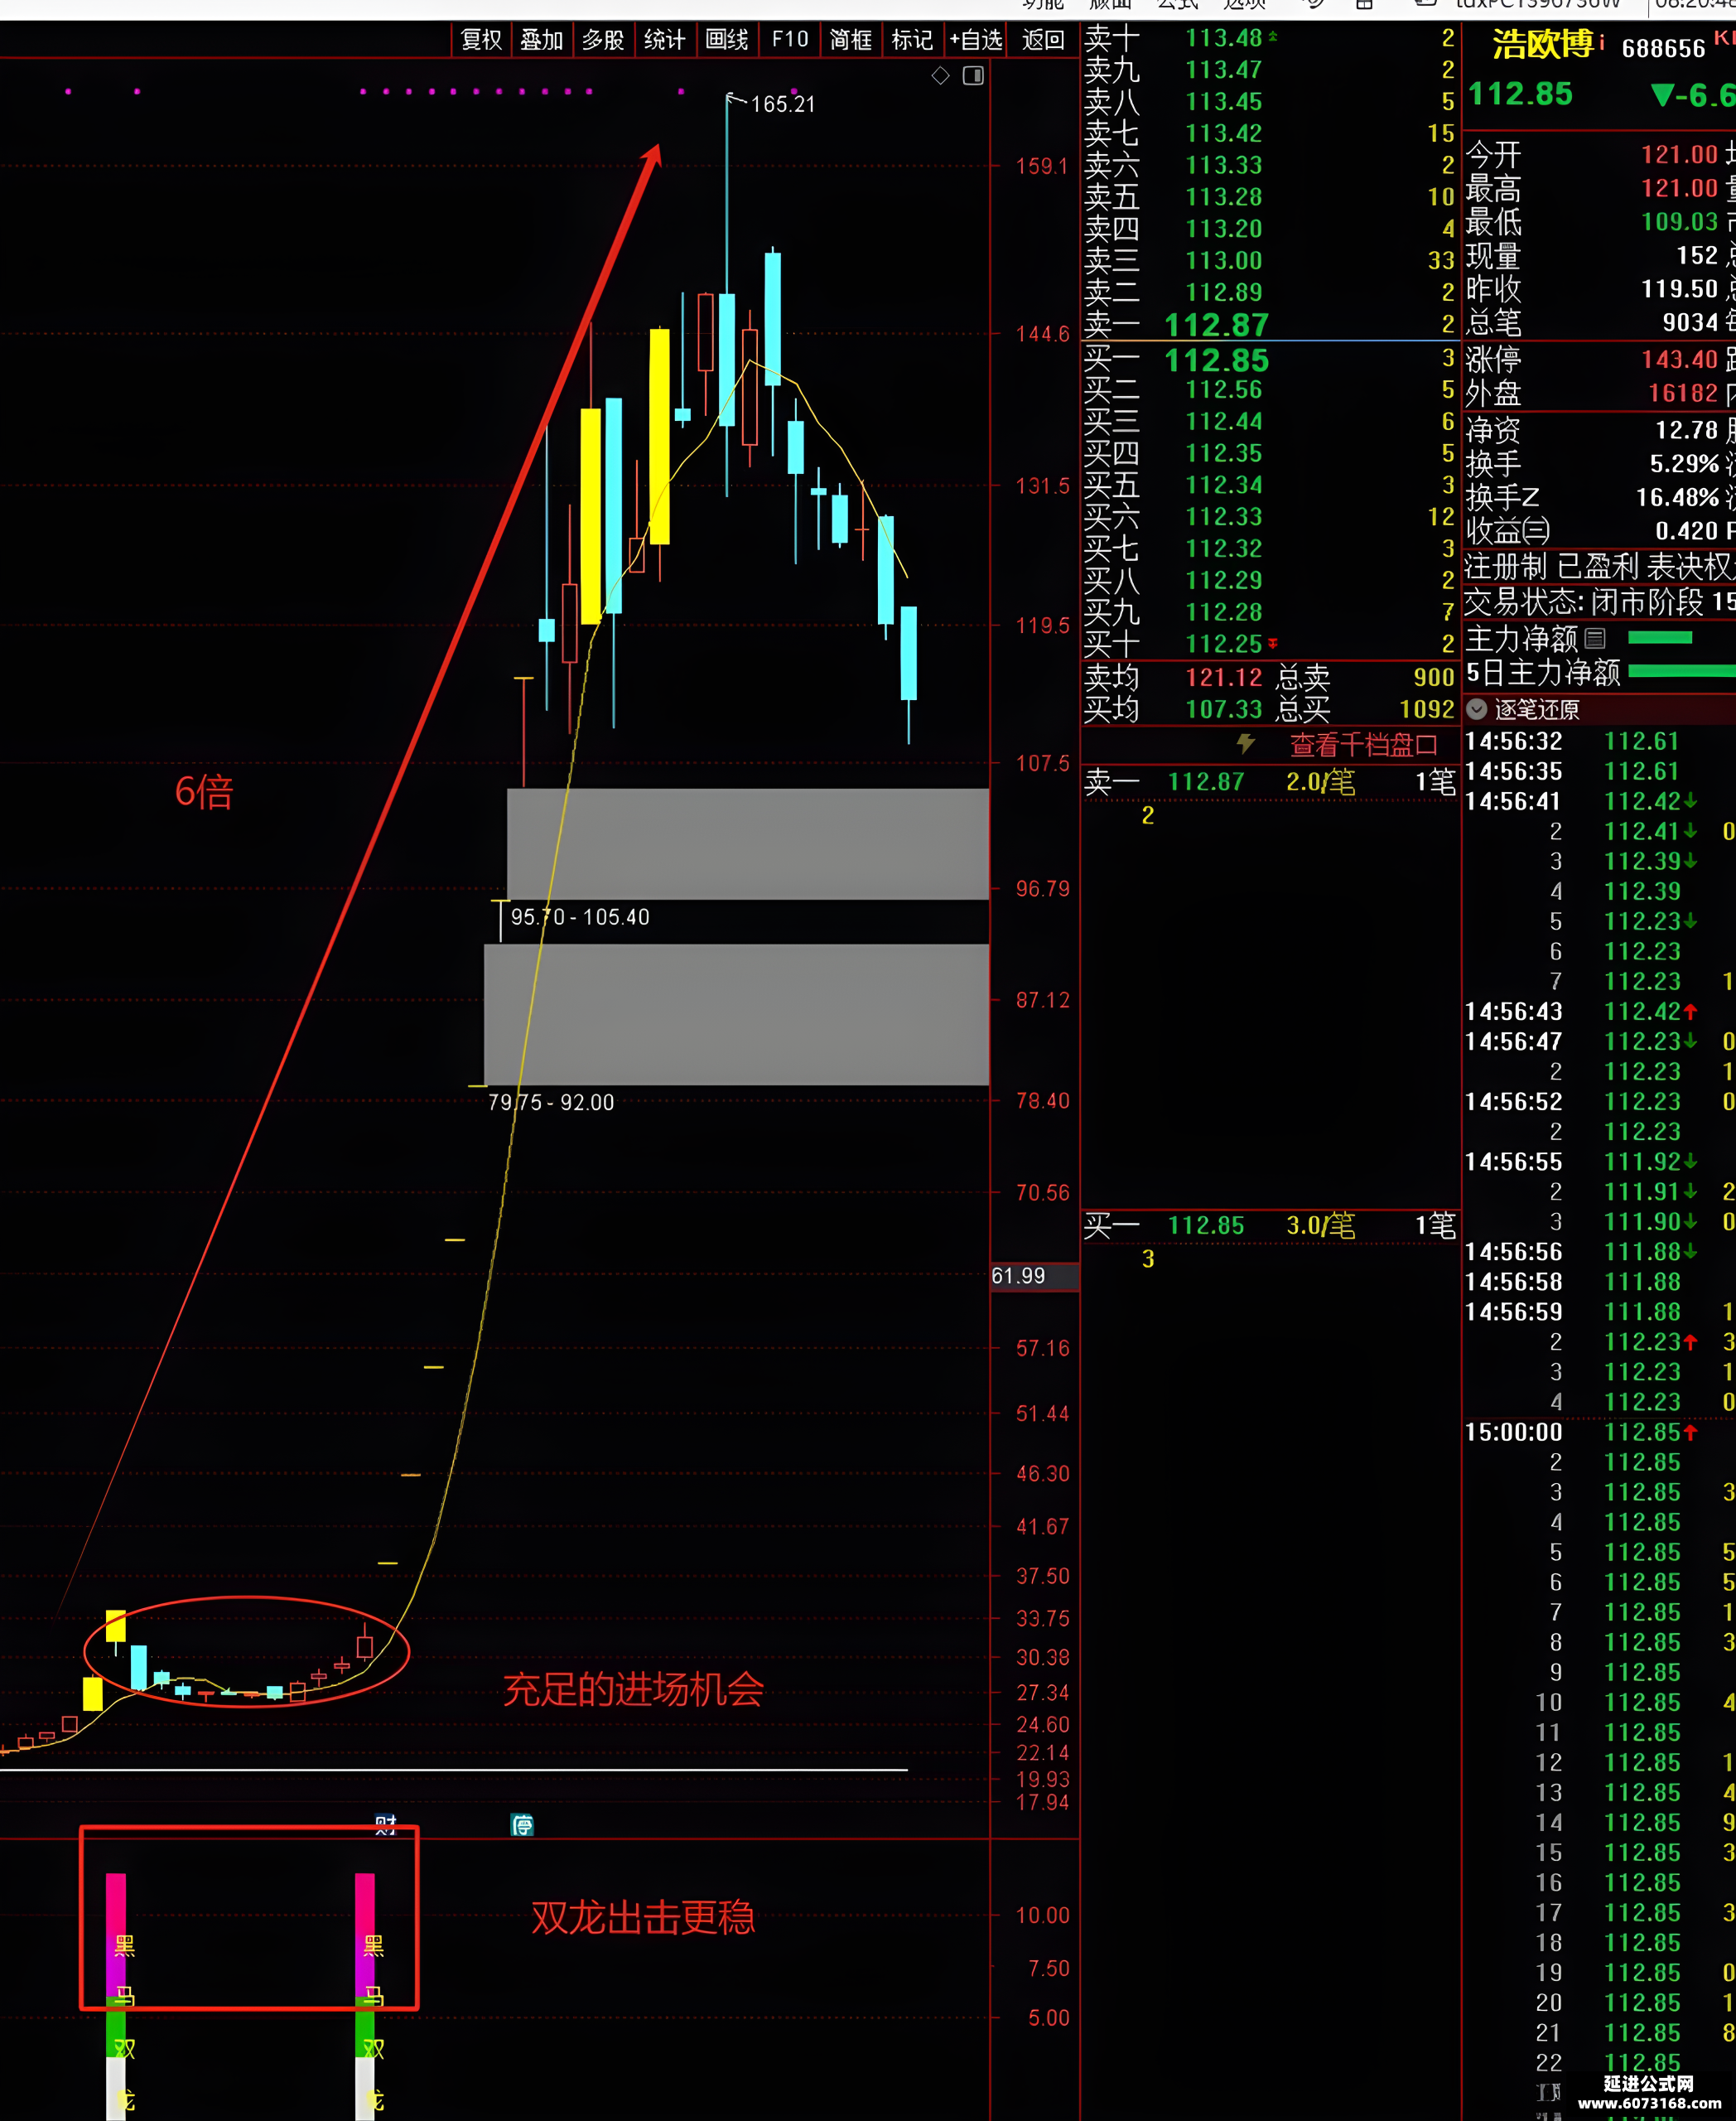Click the up-arrow icon beside 卖十 price
This screenshot has height=2121, width=1736.
point(1273,37)
